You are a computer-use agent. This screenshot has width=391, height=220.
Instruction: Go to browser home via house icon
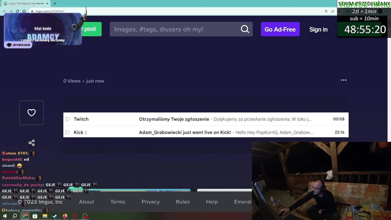coord(24,11)
